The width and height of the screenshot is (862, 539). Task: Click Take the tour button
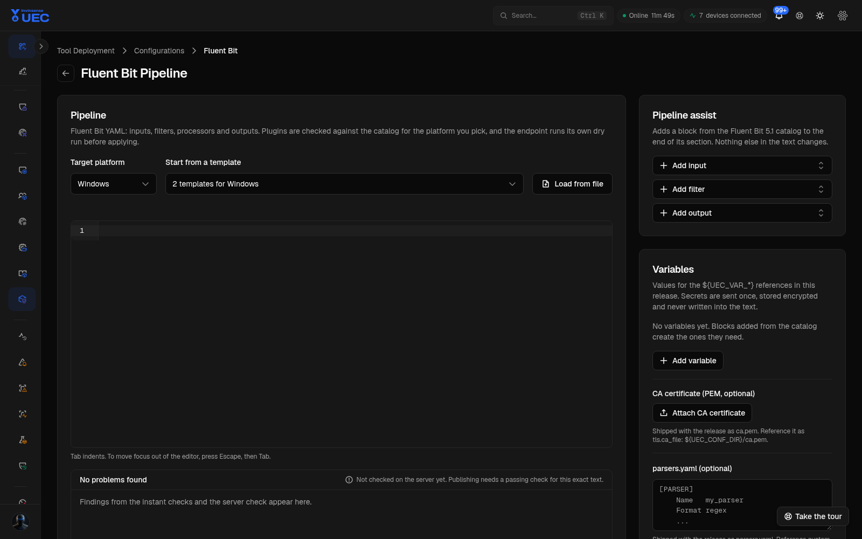click(x=813, y=516)
